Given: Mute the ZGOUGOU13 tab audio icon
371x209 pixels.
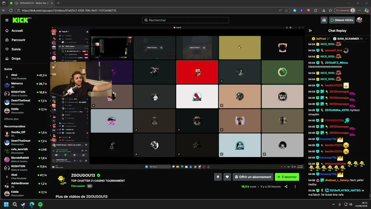Looking at the screenshot, I should [16, 3].
